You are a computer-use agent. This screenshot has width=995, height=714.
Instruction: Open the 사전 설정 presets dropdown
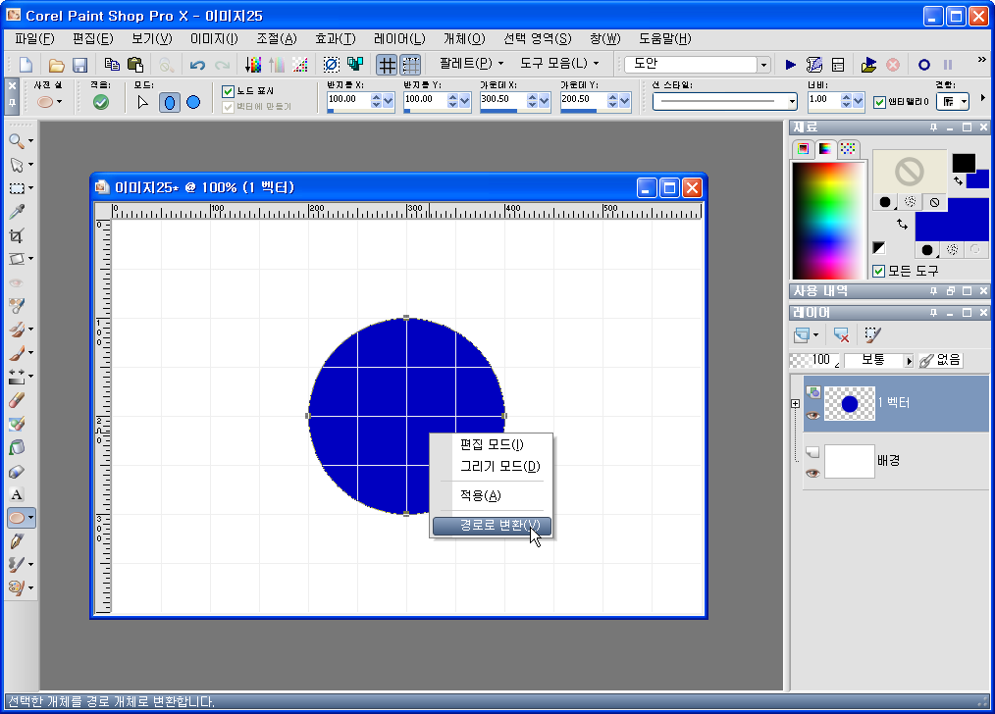pos(59,102)
